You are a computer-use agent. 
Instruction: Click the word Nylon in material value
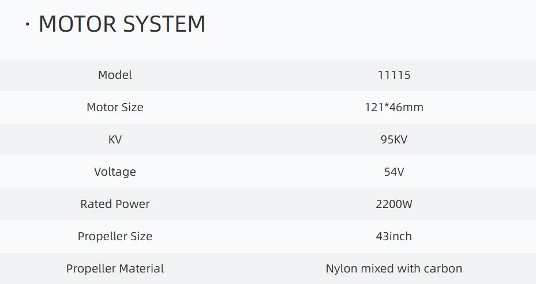(340, 268)
